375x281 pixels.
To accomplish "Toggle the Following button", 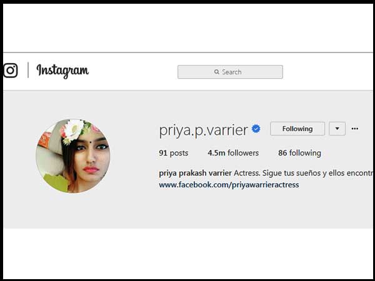I will 297,129.
